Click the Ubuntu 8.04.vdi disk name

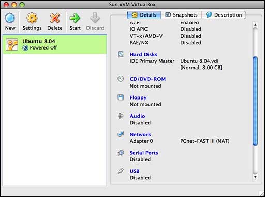tap(199, 61)
